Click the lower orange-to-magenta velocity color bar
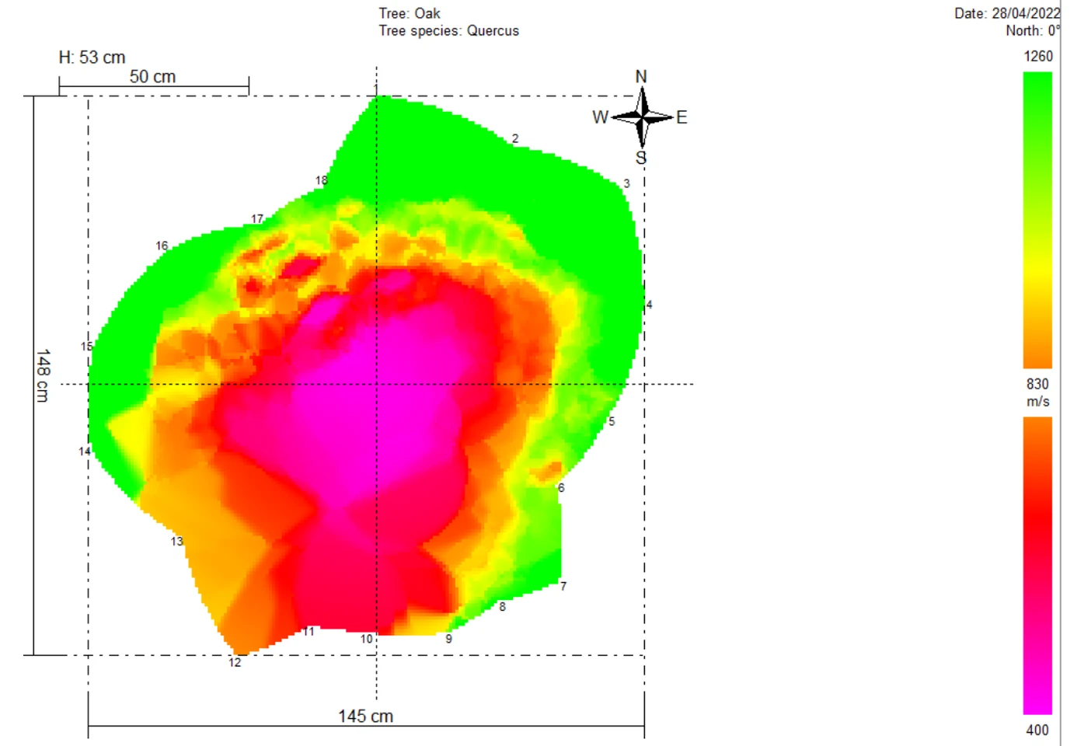Image resolution: width=1088 pixels, height=746 pixels. (x=1037, y=565)
